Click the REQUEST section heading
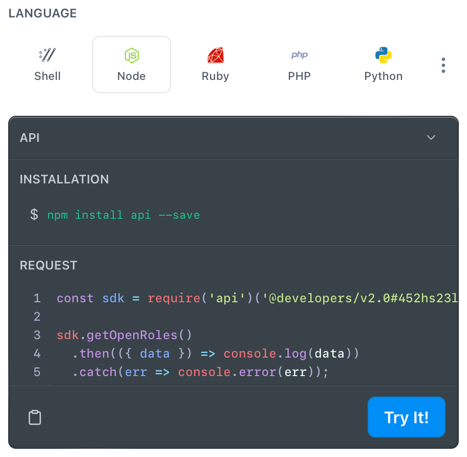Screen dimensions: 467x457 click(x=49, y=265)
